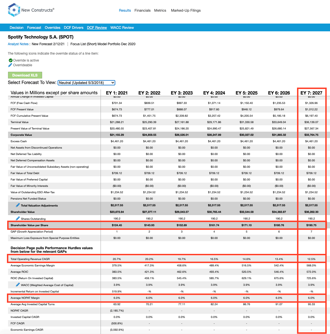Click the Average ROIC row label
Viewport: 330px width, 334px height.
point(19,272)
